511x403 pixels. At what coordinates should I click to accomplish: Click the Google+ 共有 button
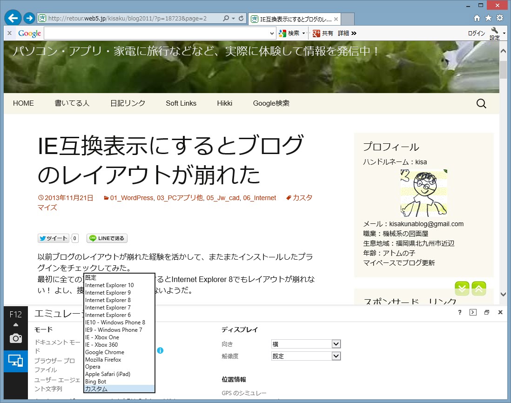tap(323, 33)
